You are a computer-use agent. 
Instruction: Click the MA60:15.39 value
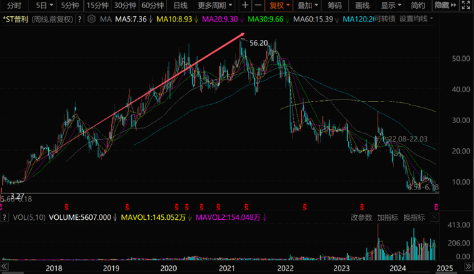[x=313, y=20]
